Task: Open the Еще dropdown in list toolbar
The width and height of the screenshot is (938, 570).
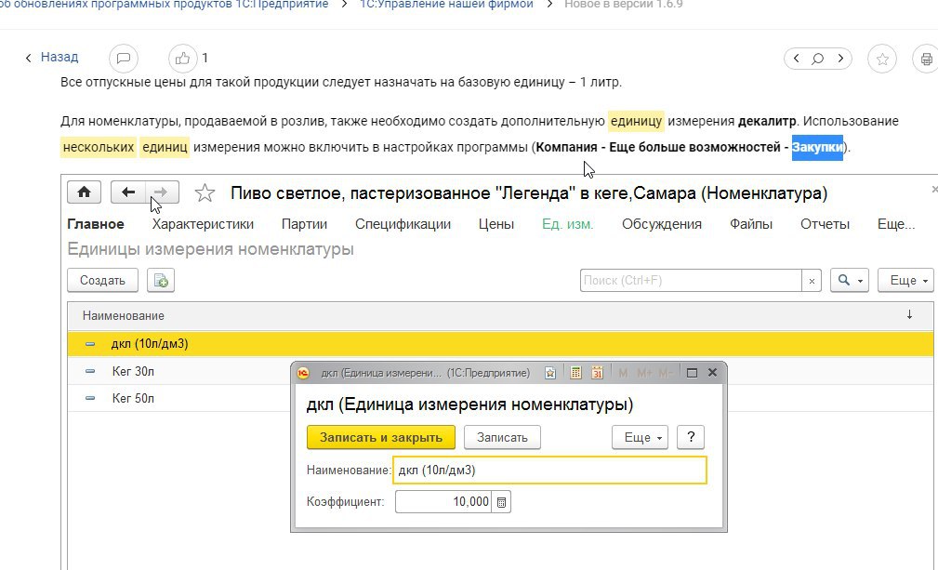Action: pos(905,280)
